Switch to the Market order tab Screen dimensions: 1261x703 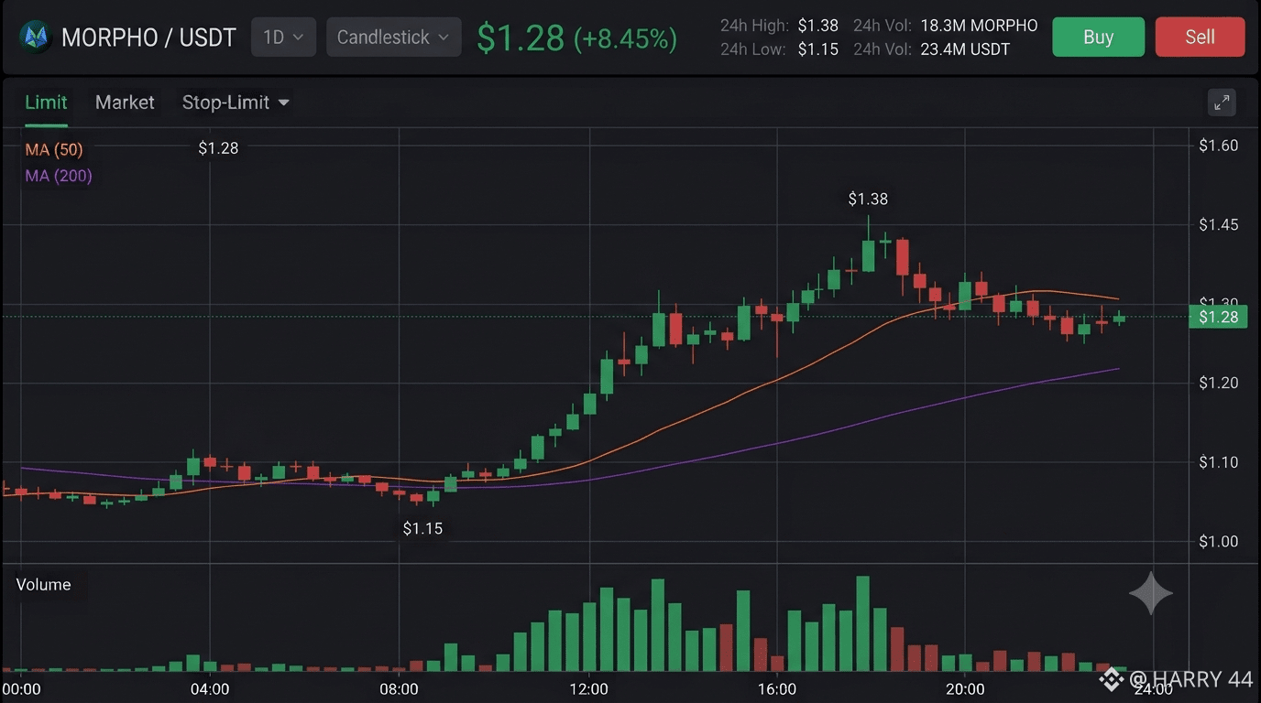[125, 103]
